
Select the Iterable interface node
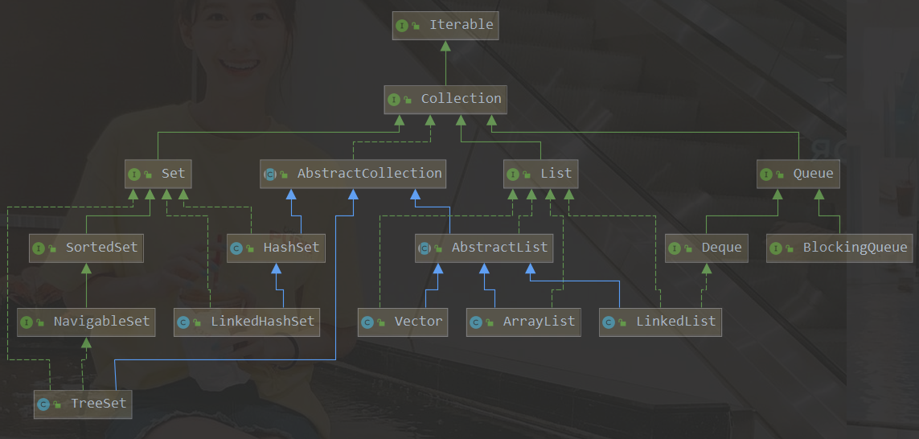click(x=445, y=25)
